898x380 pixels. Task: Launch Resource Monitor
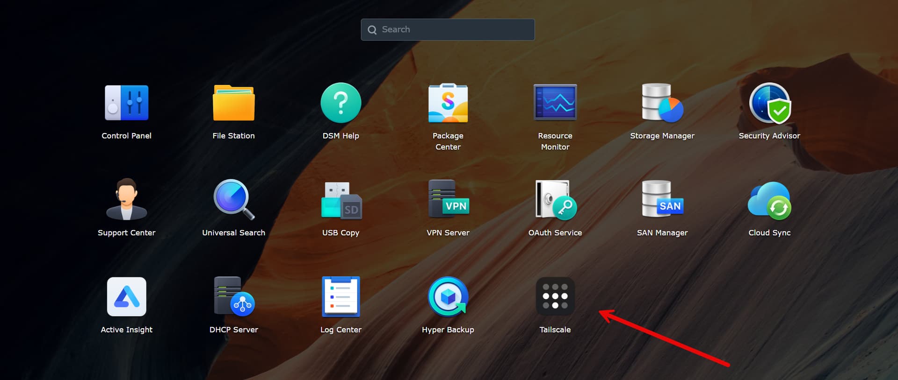click(x=555, y=103)
